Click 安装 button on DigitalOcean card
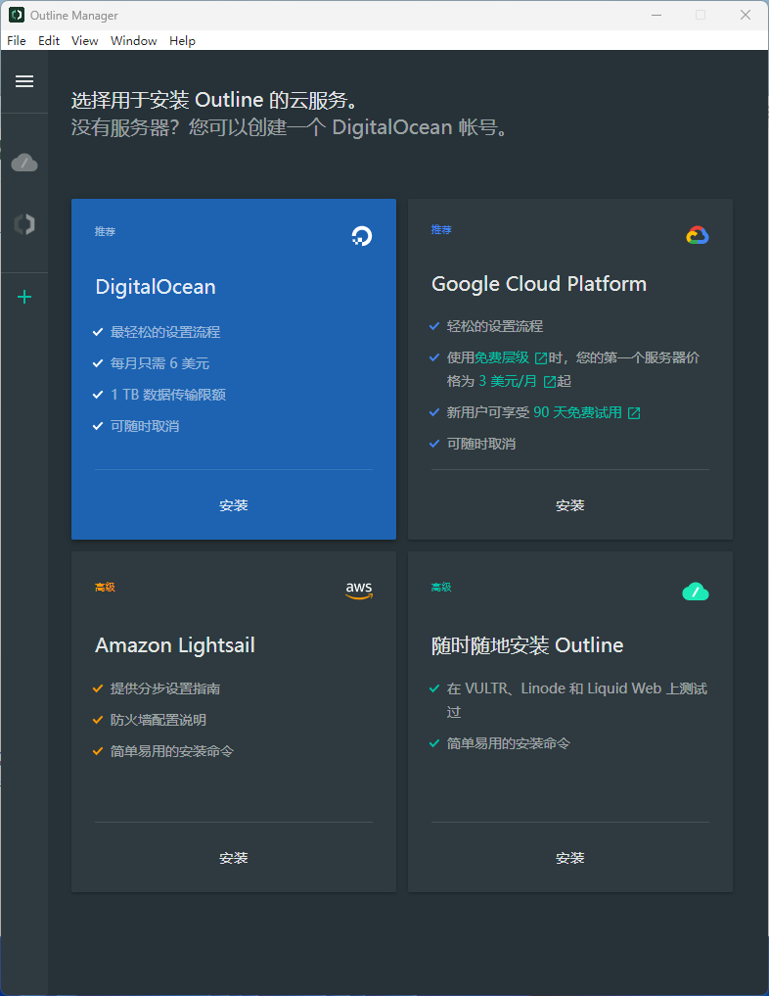Image resolution: width=769 pixels, height=996 pixels. 234,505
